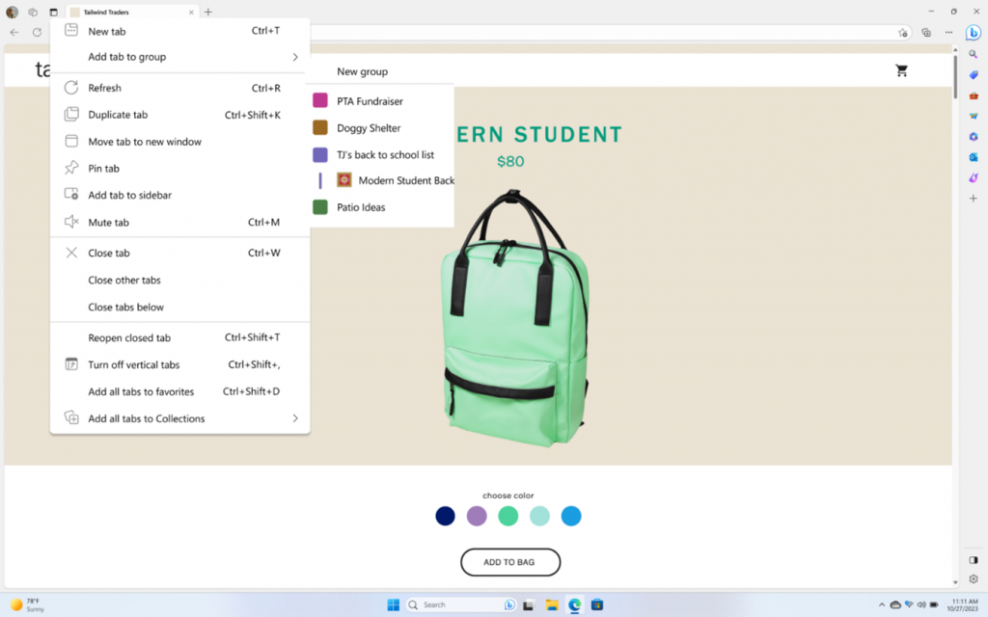The image size is (988, 617).
Task: Choose Duplicate tab from the context menu
Action: click(118, 115)
